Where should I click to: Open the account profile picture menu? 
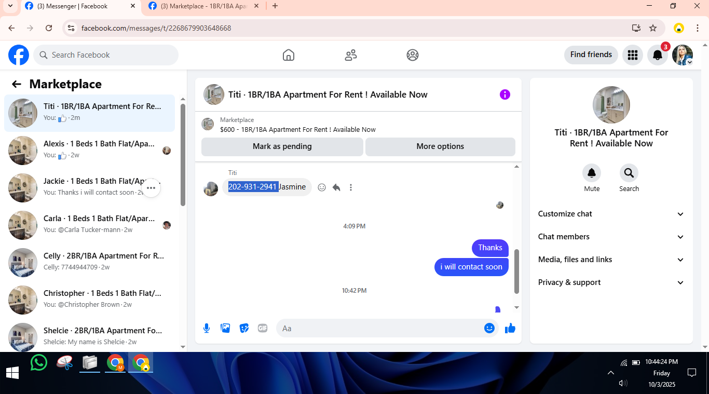[683, 55]
